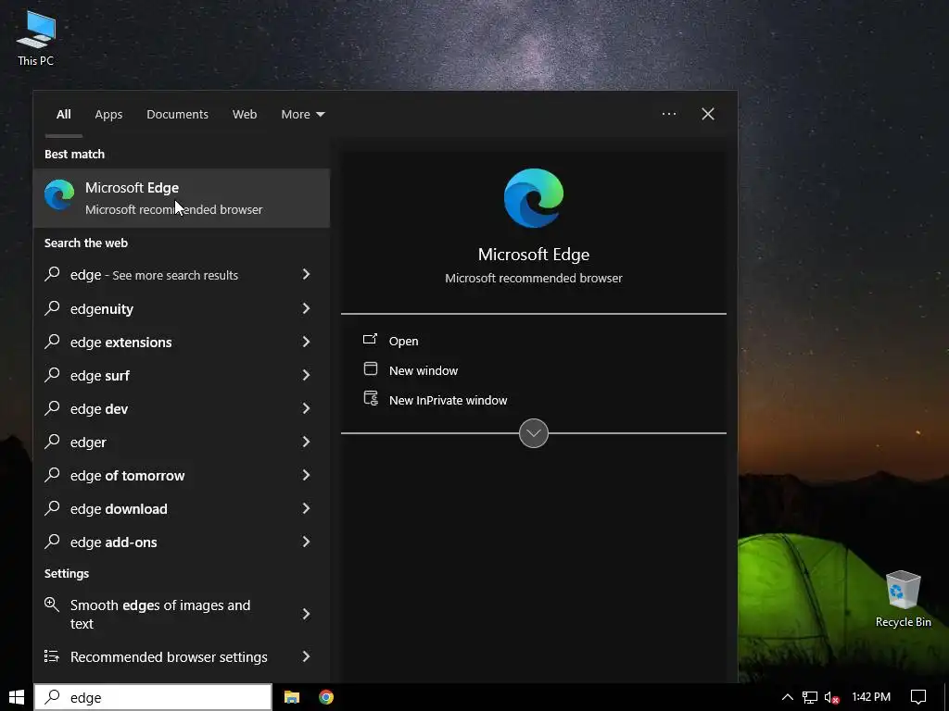Screen dimensions: 949x711
Task: Open the three-dots options menu
Action: pyautogui.click(x=669, y=114)
